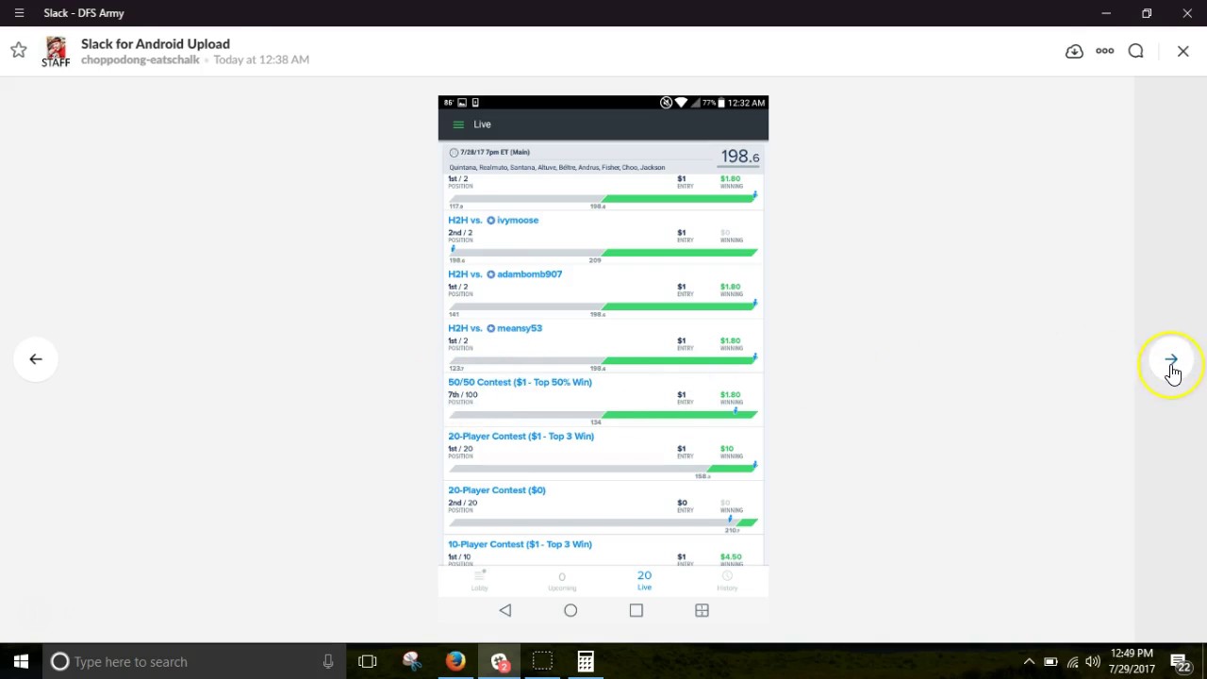Open Slack taskbar icon with badge
Screen dimensions: 1207x679
pyautogui.click(x=499, y=661)
